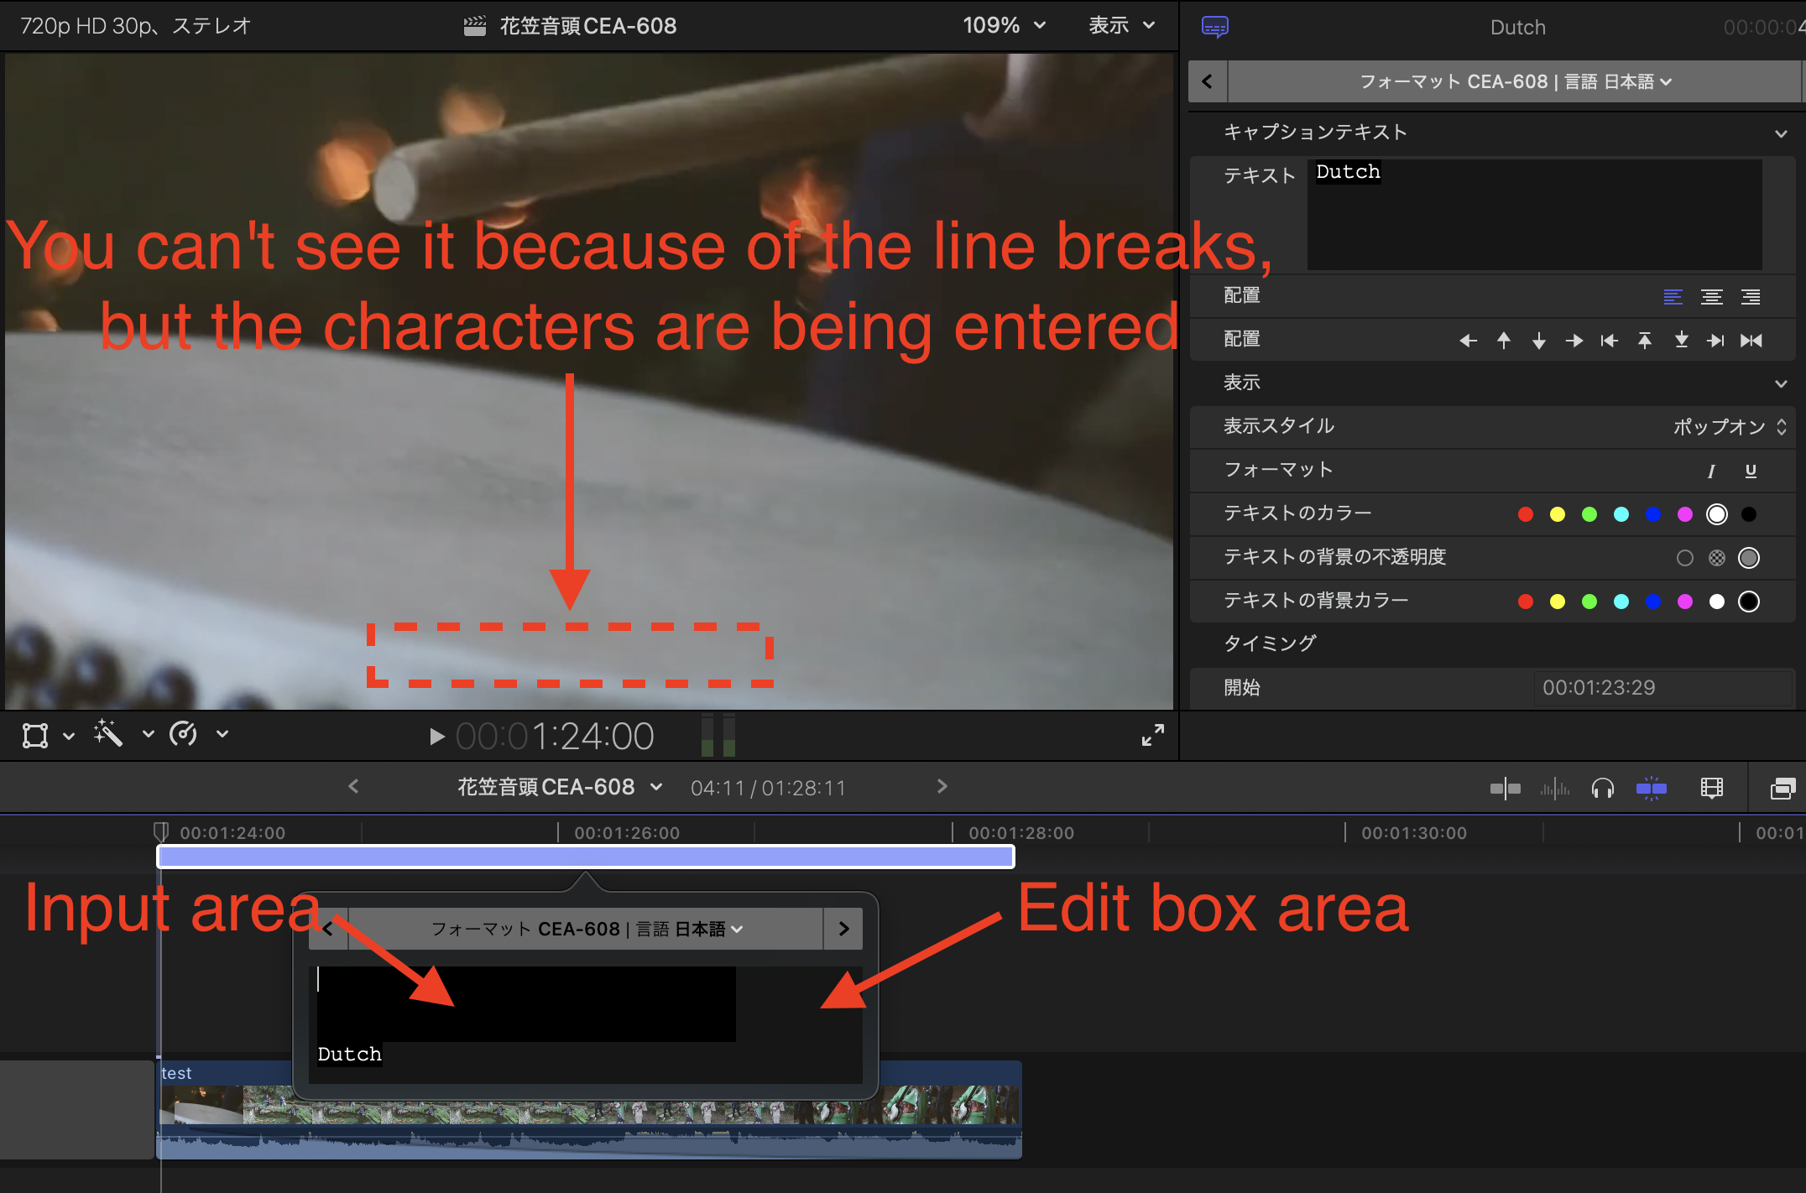This screenshot has height=1193, width=1806.
Task: Click the audio skimming waveform icon
Action: coord(1554,787)
